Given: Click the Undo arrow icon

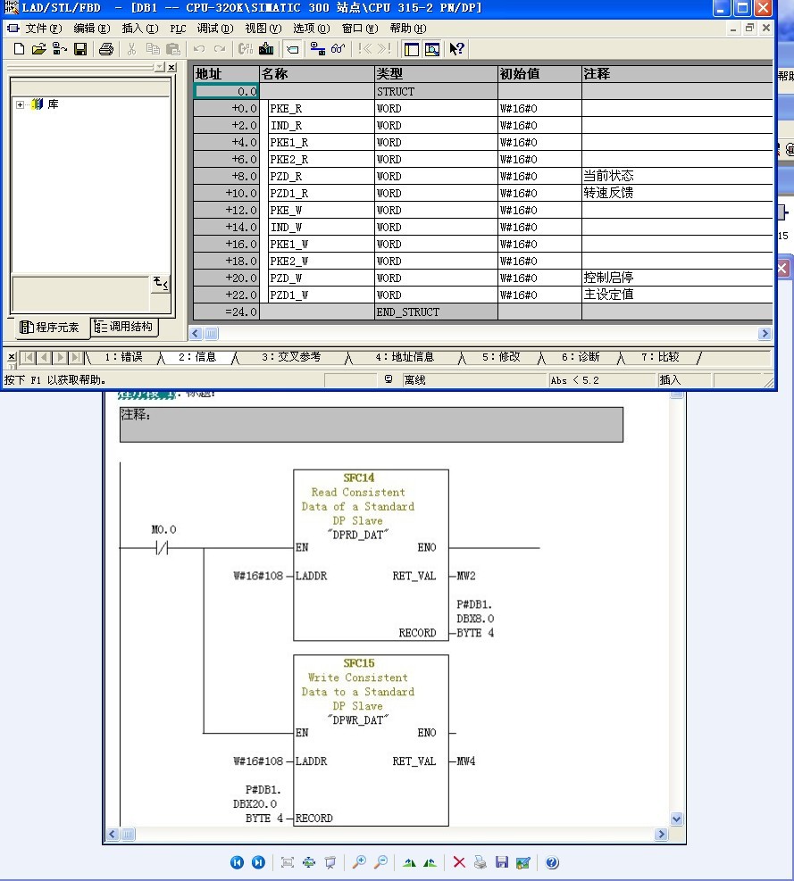Looking at the screenshot, I should click(x=199, y=49).
